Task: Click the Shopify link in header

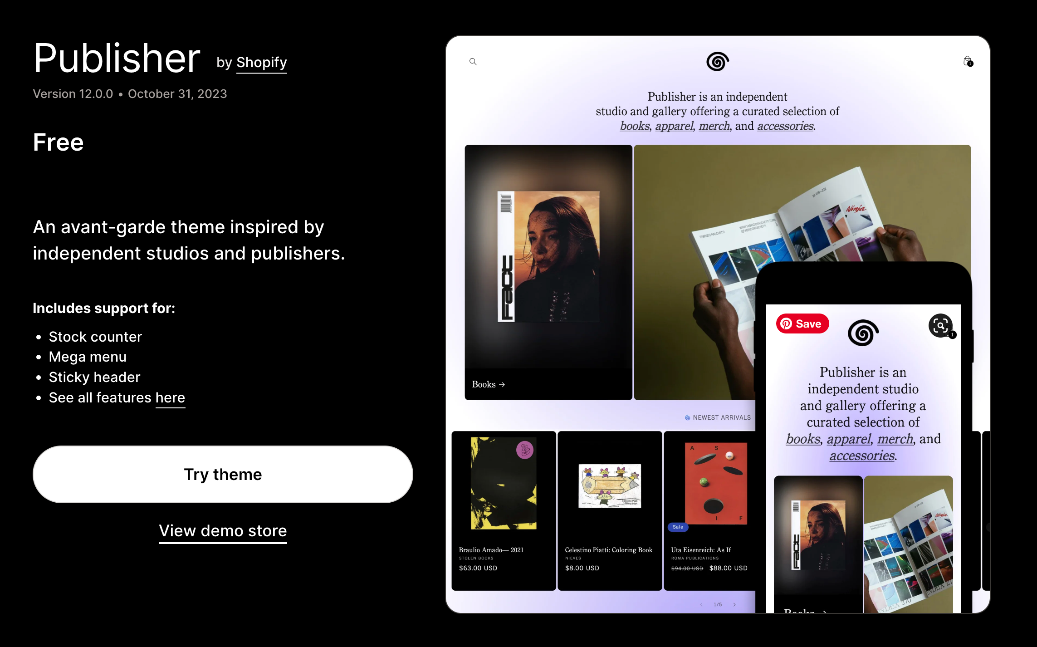Action: coord(261,63)
